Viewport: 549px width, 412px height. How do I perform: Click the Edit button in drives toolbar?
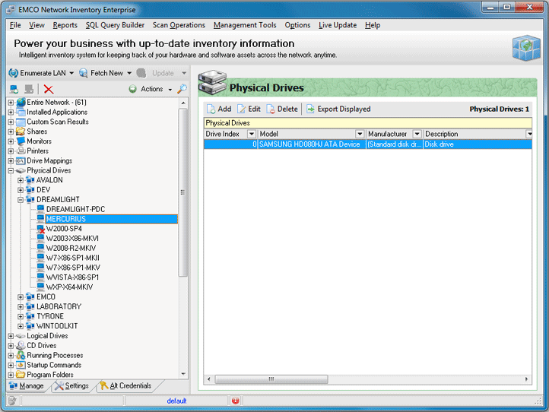249,109
